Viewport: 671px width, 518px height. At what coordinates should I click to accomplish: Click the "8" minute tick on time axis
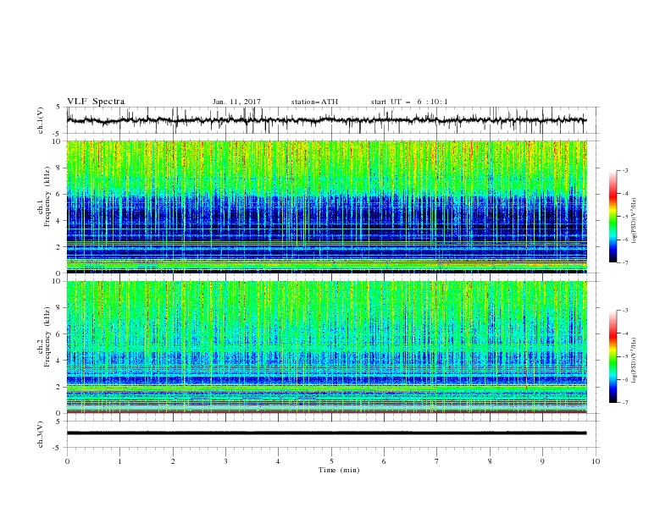pos(490,461)
